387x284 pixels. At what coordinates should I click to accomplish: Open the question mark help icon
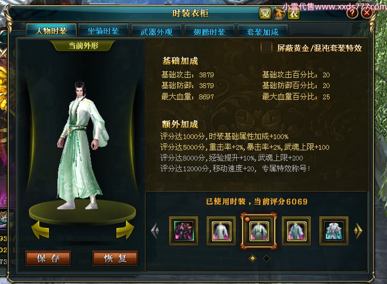(352, 12)
